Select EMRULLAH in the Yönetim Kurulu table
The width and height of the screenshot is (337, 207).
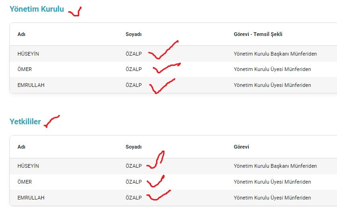[31, 85]
